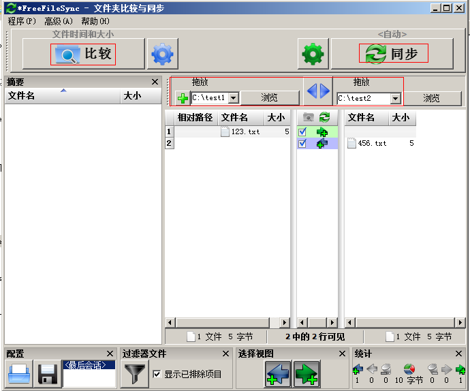Open the 程序(P) menu
The image size is (470, 391).
(22, 21)
